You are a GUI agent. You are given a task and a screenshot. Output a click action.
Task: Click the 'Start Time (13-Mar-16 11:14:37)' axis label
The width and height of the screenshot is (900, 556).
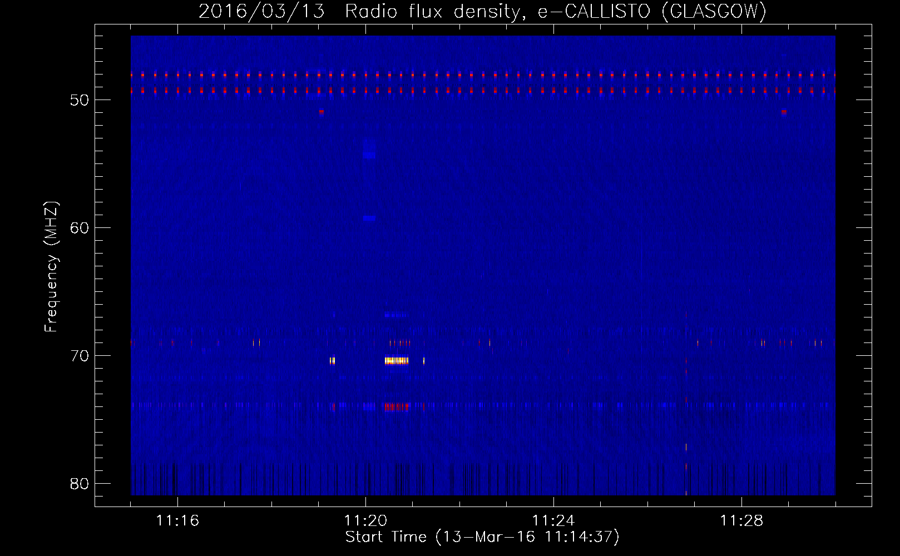[482, 537]
